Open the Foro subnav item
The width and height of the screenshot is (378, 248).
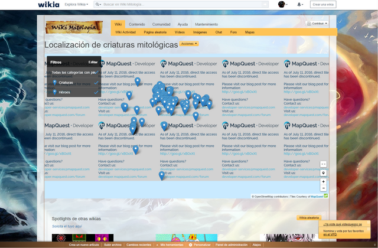click(x=233, y=32)
